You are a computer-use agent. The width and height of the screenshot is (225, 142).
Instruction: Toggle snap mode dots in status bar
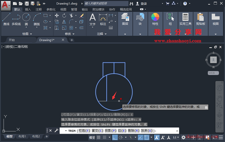(x=105, y=138)
